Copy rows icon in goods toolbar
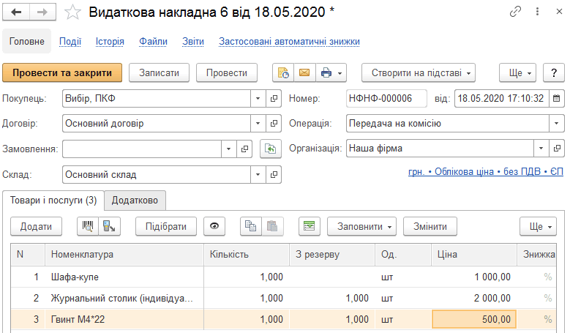570x333 pixels. tap(251, 226)
